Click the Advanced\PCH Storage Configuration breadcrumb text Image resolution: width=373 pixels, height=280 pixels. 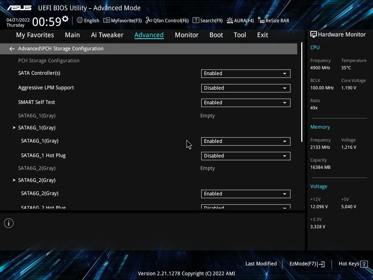[x=61, y=48]
